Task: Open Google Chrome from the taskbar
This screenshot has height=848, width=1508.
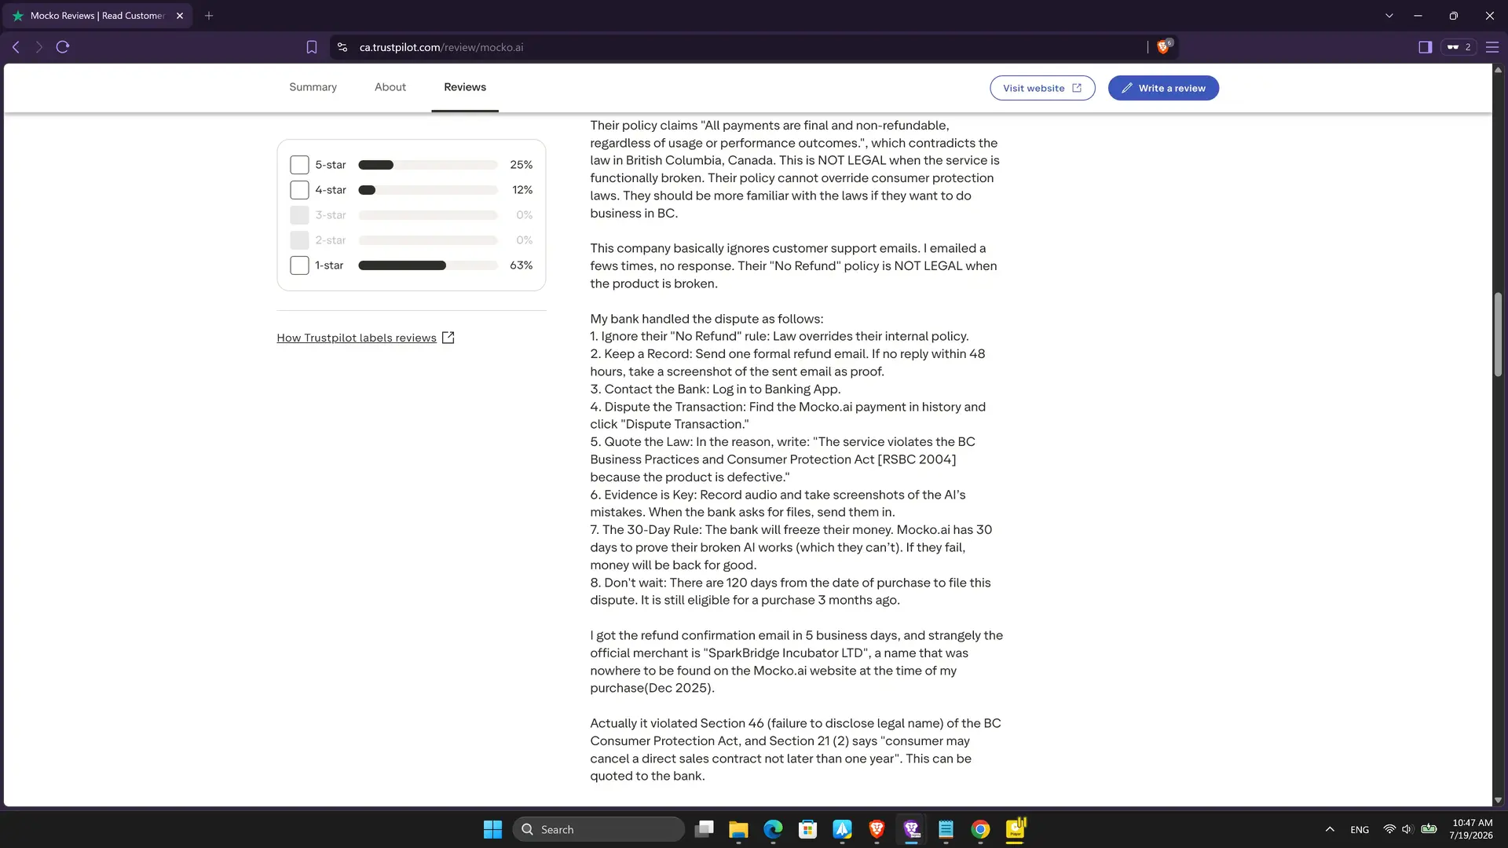Action: coord(980,829)
